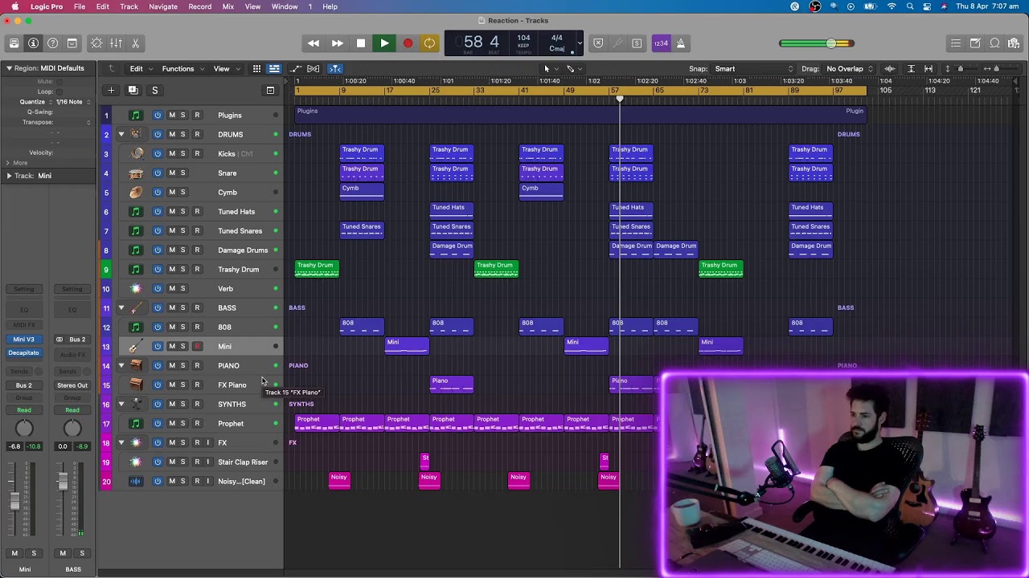Screen dimensions: 1029x578
Task: Open the Mix menu
Action: coord(228,6)
